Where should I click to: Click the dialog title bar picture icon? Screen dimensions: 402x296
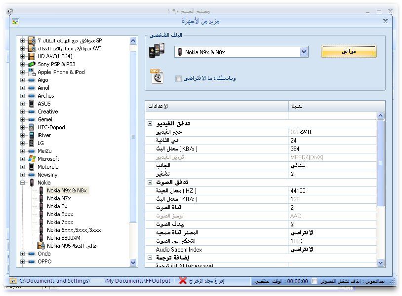15,22
